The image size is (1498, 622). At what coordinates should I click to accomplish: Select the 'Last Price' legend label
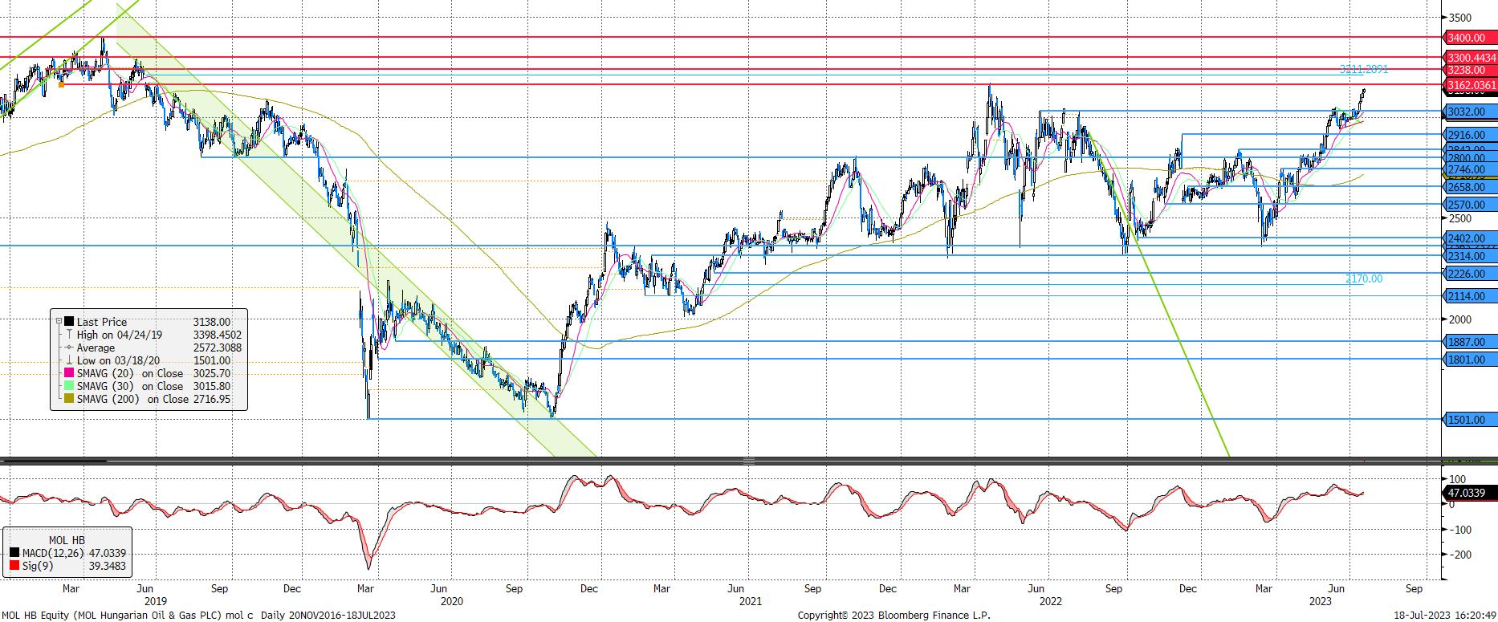(x=102, y=322)
